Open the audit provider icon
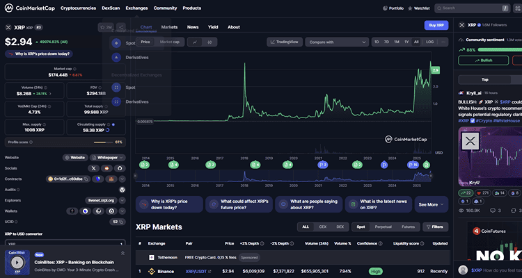Viewport: 522px width, 278px height. click(122, 190)
